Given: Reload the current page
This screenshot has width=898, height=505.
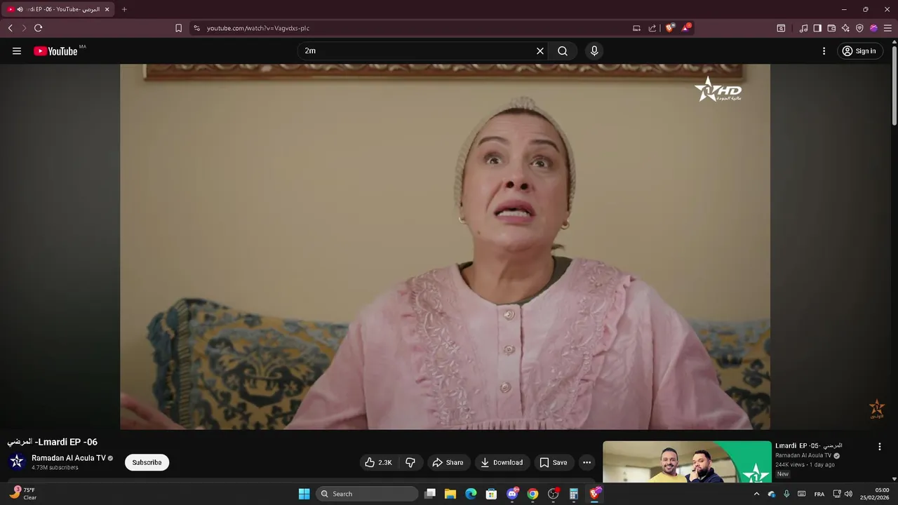Looking at the screenshot, I should pyautogui.click(x=38, y=28).
